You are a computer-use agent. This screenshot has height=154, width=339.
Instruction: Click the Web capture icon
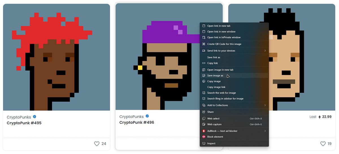point(204,124)
